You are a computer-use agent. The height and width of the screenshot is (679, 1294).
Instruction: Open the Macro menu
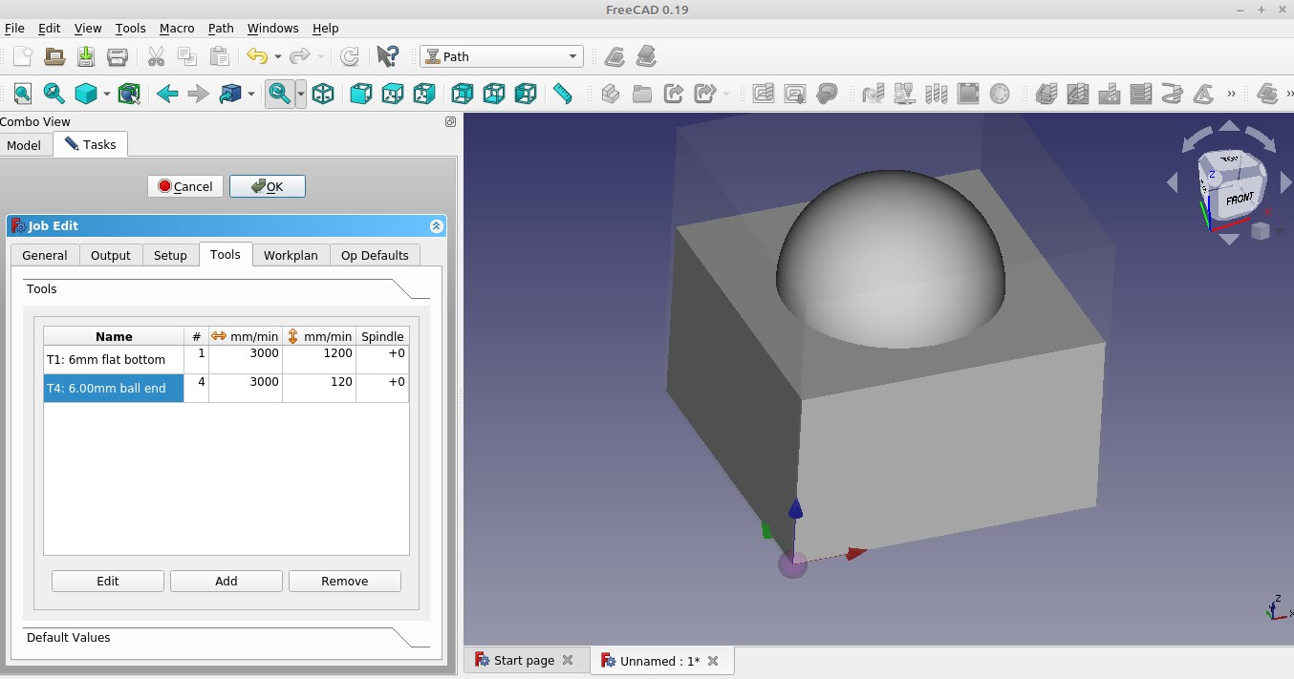point(177,29)
